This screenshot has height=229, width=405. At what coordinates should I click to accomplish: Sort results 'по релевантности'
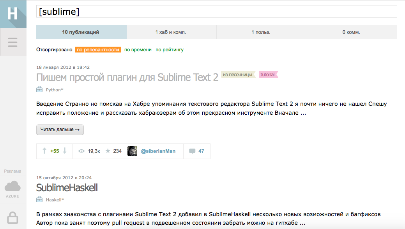click(x=98, y=50)
